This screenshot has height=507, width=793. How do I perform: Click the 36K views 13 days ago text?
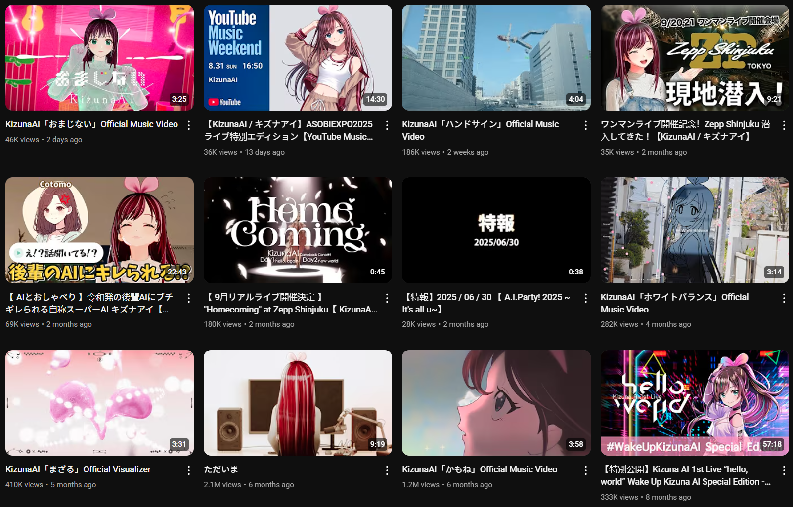[x=244, y=152]
